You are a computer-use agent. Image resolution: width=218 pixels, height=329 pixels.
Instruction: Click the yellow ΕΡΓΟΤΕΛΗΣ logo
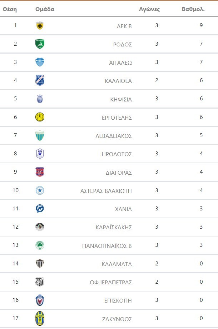coord(40,117)
